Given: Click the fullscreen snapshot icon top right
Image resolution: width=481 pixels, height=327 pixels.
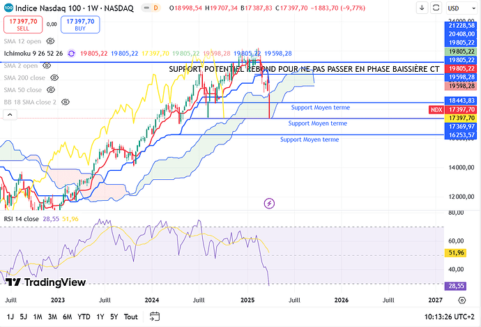Looking at the screenshot, I should tap(436, 8).
